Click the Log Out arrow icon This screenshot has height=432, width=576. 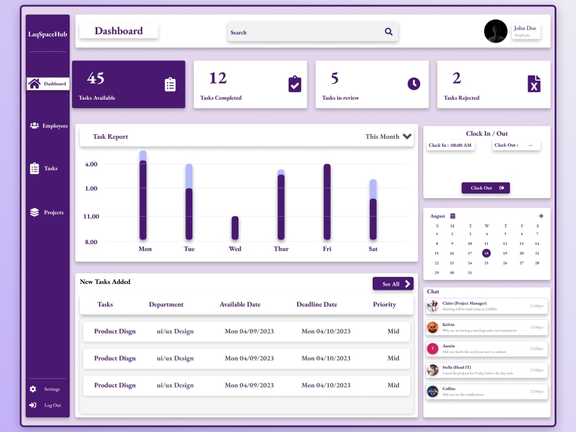33,405
